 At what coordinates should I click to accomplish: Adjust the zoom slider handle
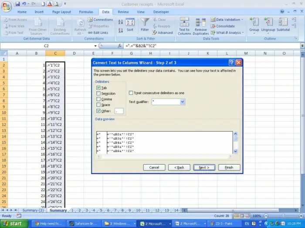tap(283, 216)
